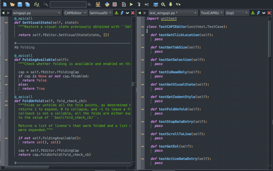This screenshot has height=171, width=273.
Task: Collapse the testSetSelection fold marker
Action: click(143, 60)
